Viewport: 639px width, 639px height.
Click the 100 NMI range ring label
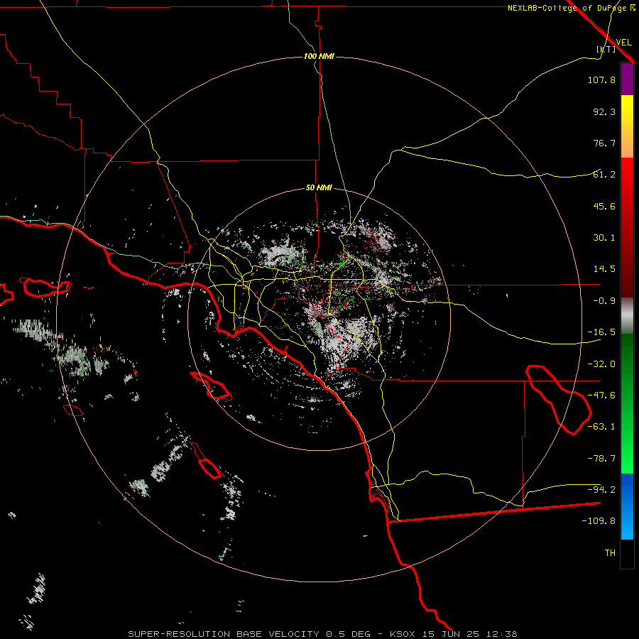319,56
